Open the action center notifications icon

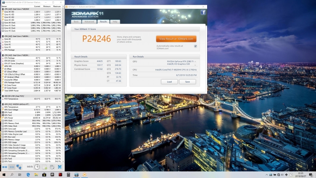(x=311, y=175)
